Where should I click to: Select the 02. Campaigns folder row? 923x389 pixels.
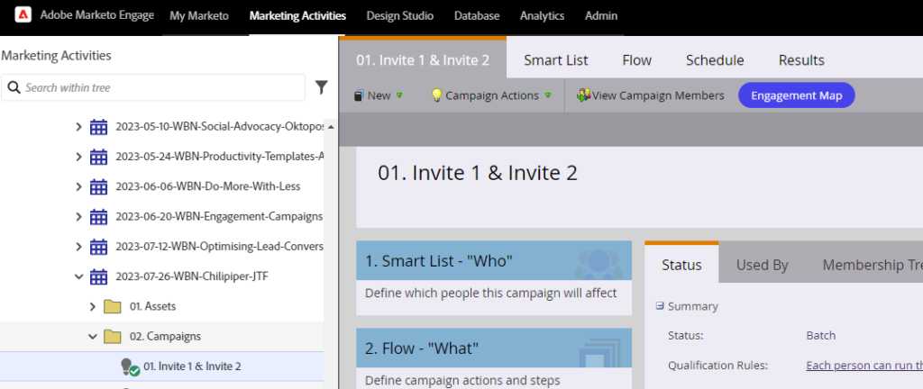(x=162, y=336)
